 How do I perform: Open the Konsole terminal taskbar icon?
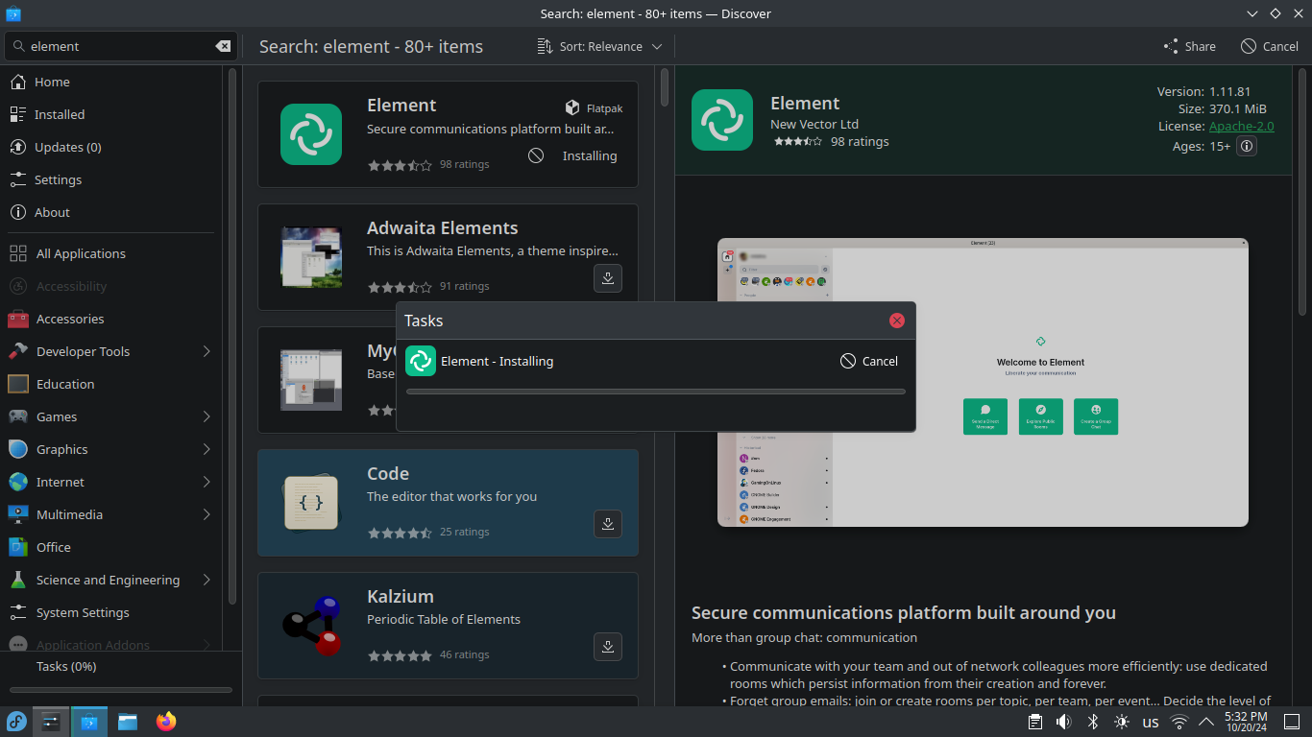52,721
